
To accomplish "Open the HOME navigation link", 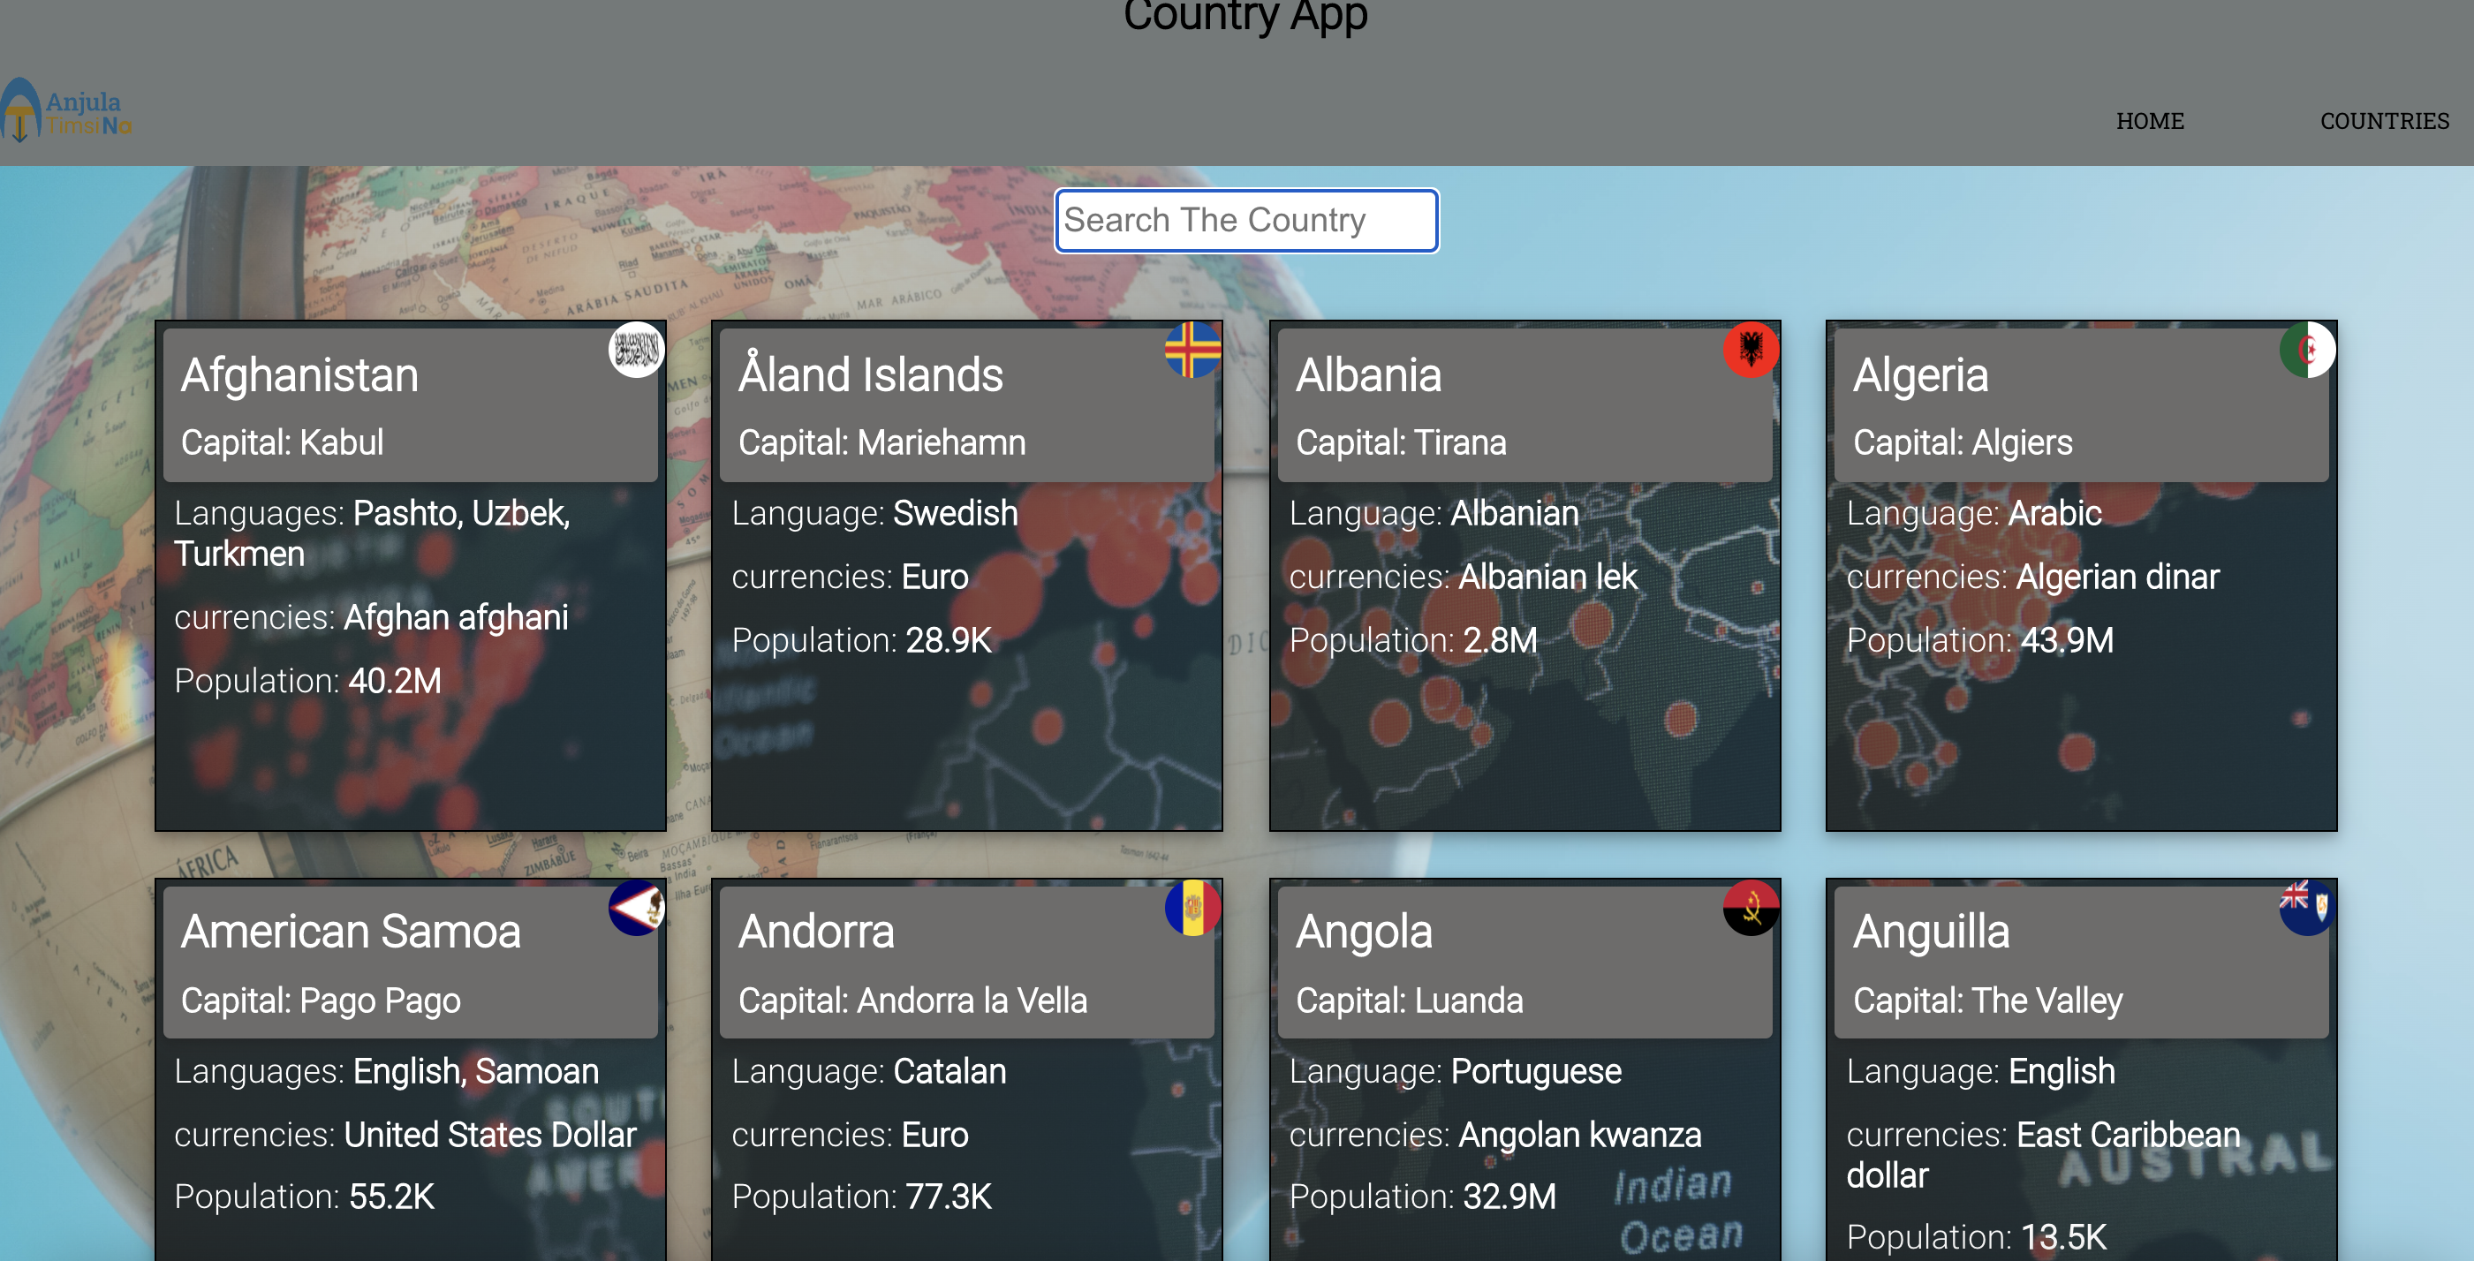I will tap(2149, 121).
